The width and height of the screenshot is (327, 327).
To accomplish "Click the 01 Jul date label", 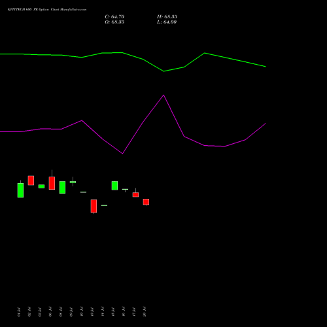I will point(19,312).
